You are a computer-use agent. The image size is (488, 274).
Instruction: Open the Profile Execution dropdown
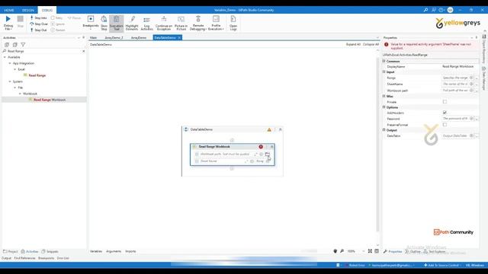pyautogui.click(x=216, y=23)
